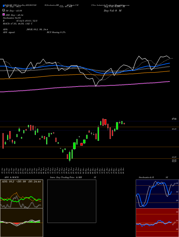Click the 'Avg Vol: 0.007 M' text
Screen dimensions: 179x237
[114, 6]
